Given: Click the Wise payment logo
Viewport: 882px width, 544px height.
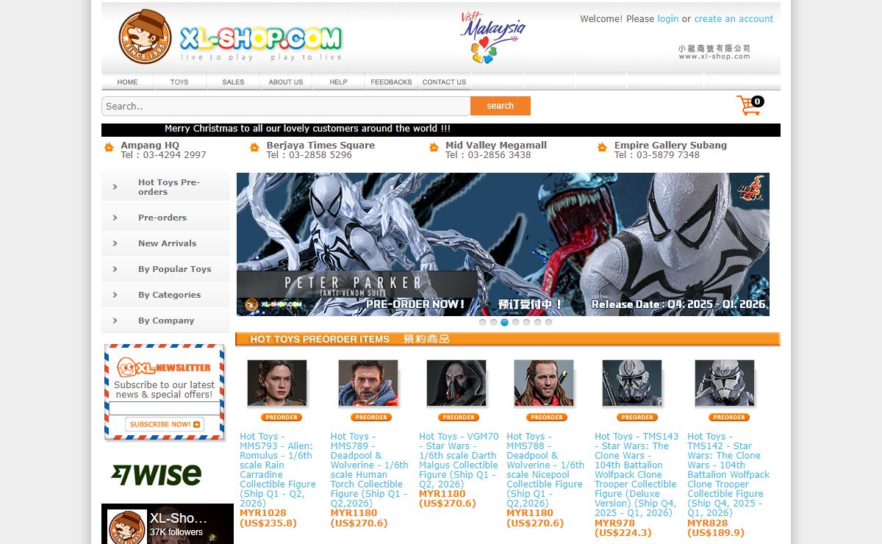Looking at the screenshot, I should [x=156, y=474].
